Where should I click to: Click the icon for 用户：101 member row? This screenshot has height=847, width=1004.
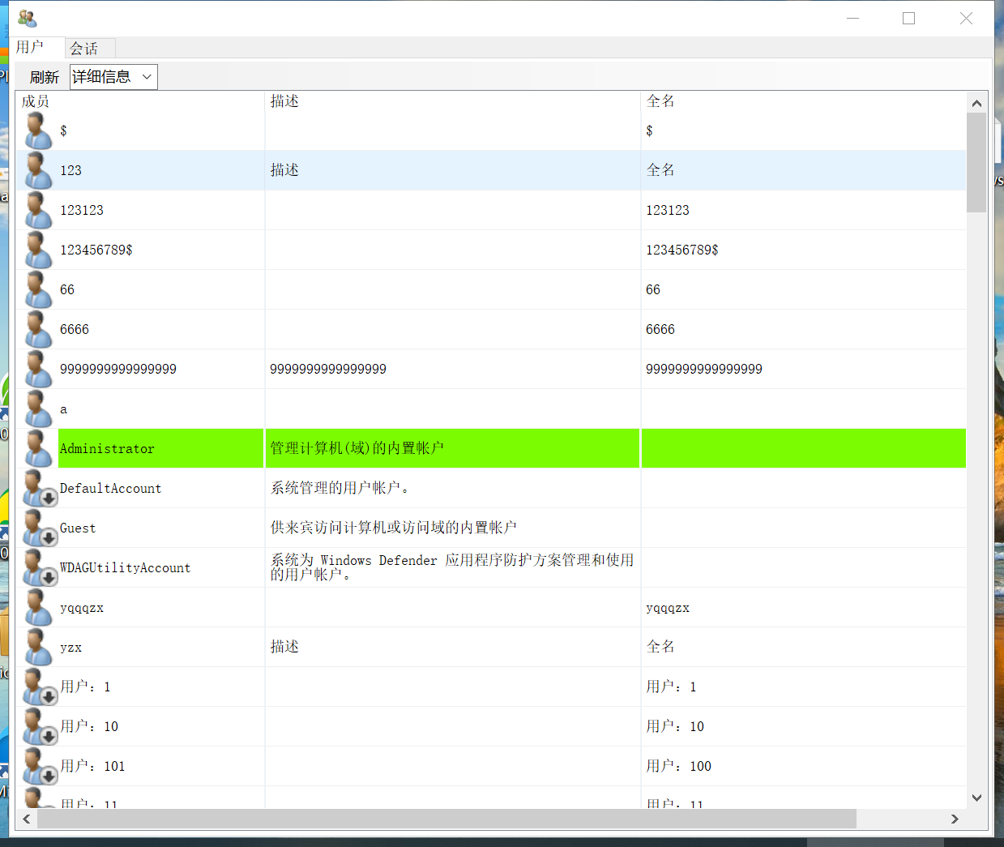pos(39,766)
